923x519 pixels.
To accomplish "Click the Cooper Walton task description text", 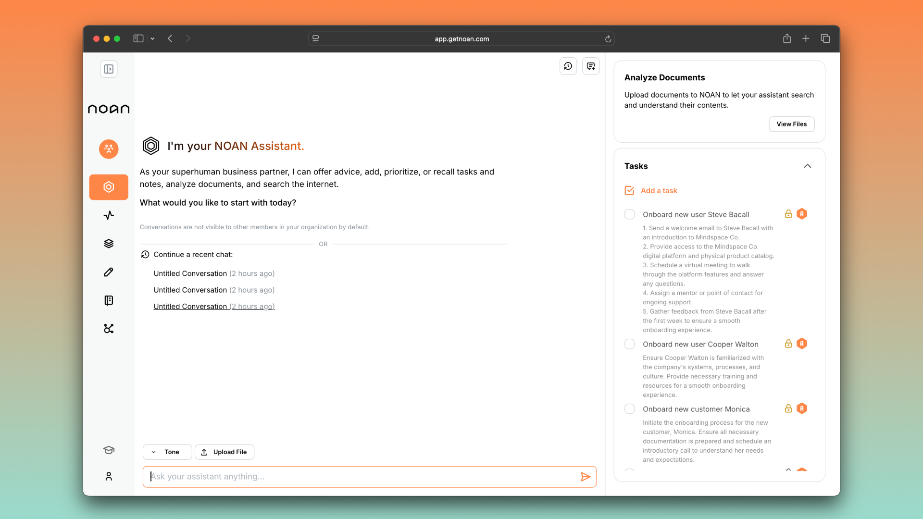I will tap(703, 376).
